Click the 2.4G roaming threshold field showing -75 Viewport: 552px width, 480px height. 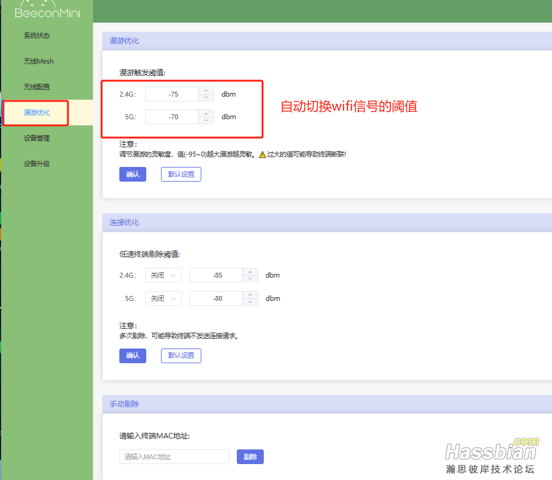click(172, 94)
